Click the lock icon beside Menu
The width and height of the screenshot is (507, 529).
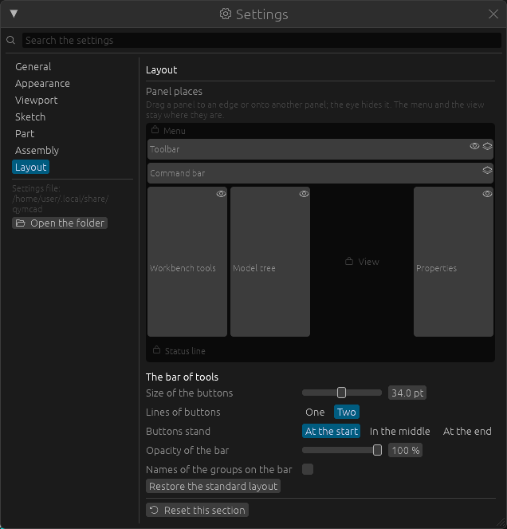155,130
